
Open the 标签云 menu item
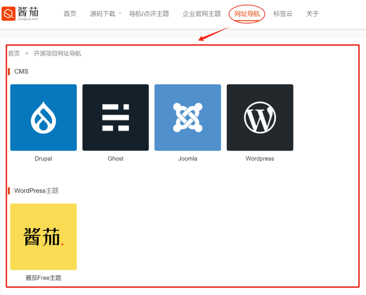point(283,14)
